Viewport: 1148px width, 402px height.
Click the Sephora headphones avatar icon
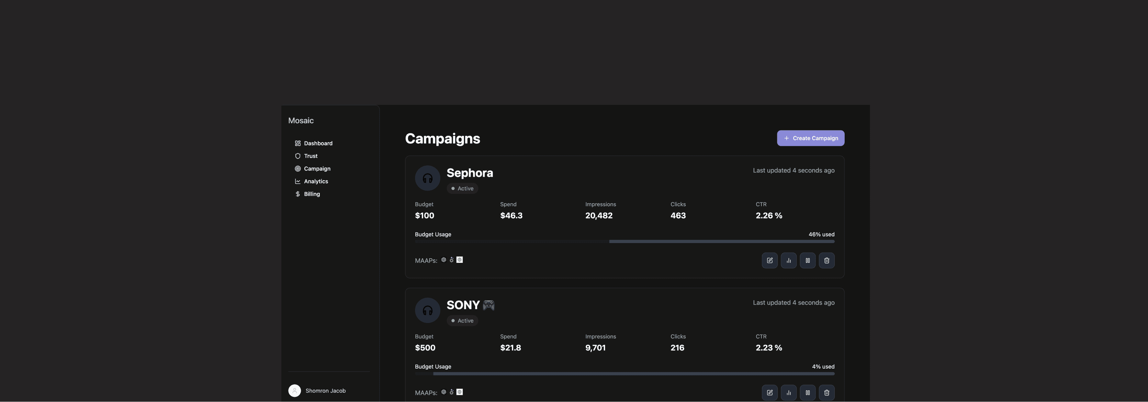(427, 178)
